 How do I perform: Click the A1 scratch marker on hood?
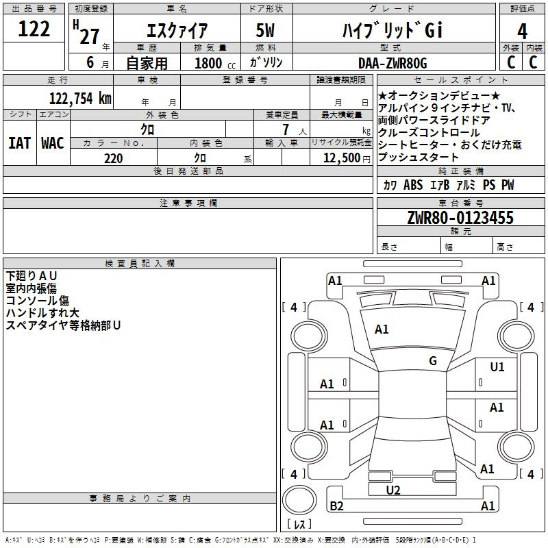coord(382,329)
